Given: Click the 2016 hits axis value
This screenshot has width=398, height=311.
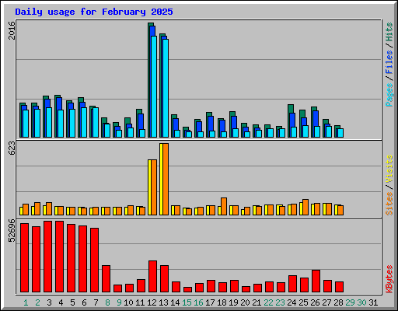Looking at the screenshot, I should tap(12, 30).
